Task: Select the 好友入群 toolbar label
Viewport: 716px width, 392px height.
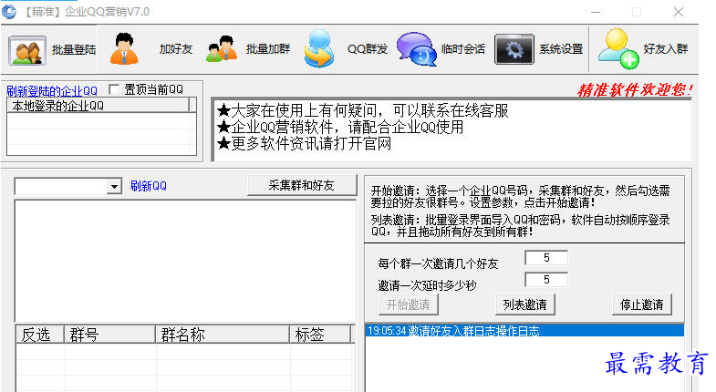Action: [666, 49]
